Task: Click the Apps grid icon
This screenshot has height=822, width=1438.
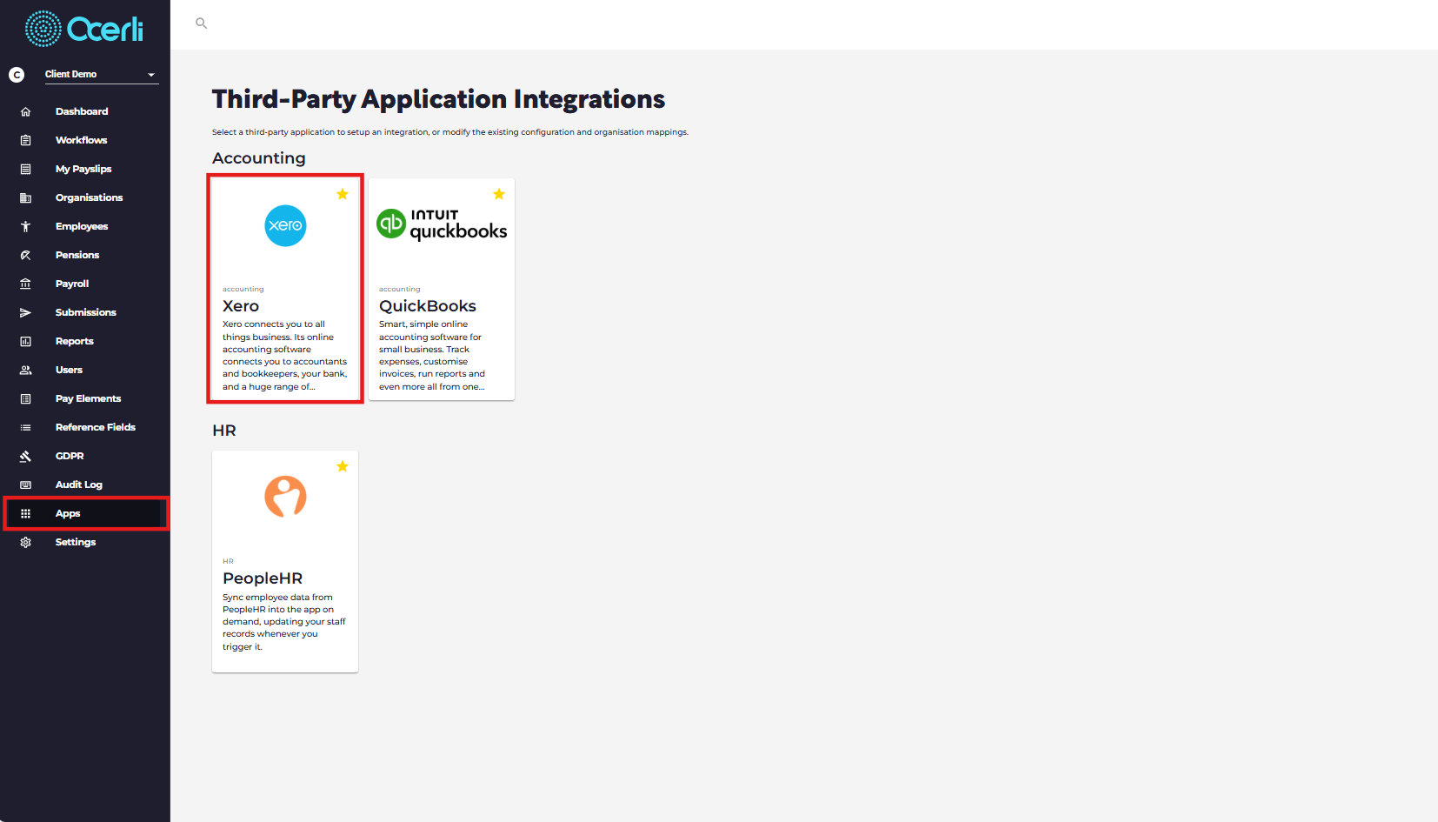Action: pos(25,513)
